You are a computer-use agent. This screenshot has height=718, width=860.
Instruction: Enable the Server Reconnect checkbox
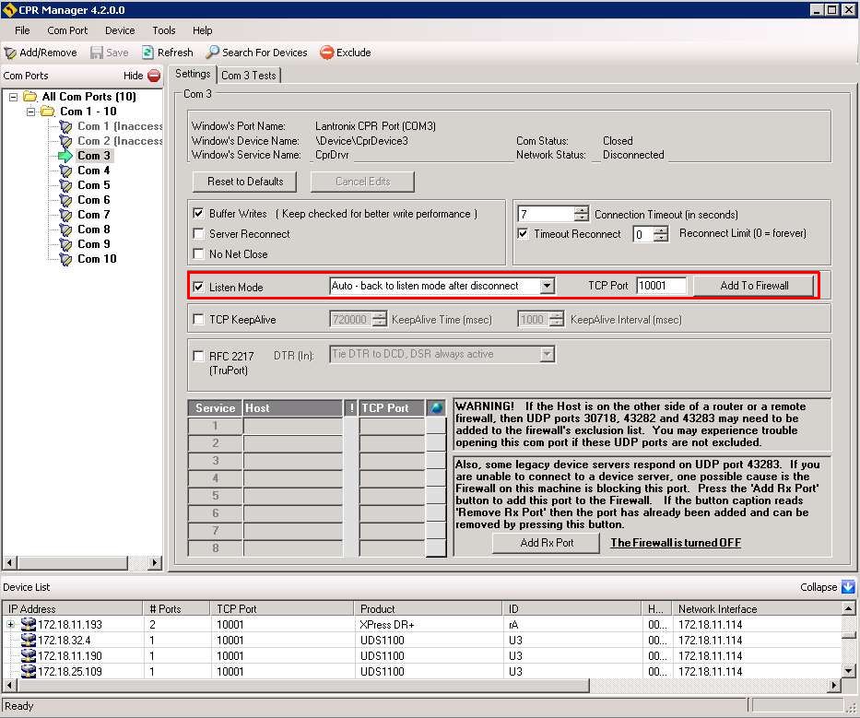click(198, 234)
